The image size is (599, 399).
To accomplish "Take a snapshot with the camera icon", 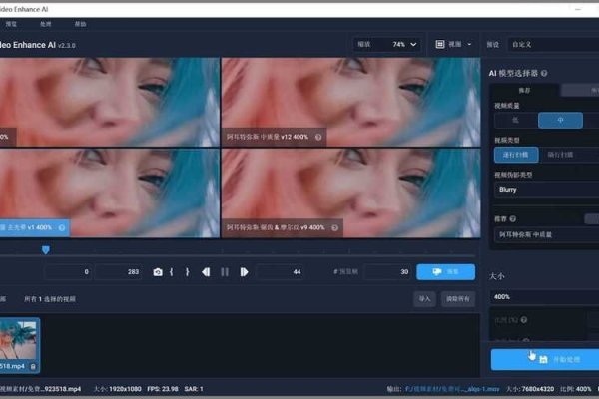I will pyautogui.click(x=158, y=272).
